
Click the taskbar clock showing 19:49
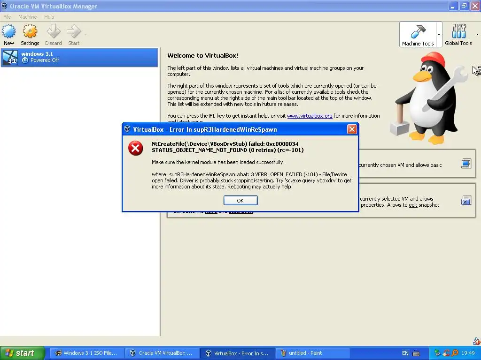click(x=468, y=353)
